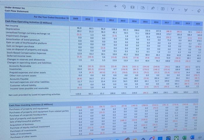Click 'Cash Flow-Investing Activities' section heading

[31, 105]
